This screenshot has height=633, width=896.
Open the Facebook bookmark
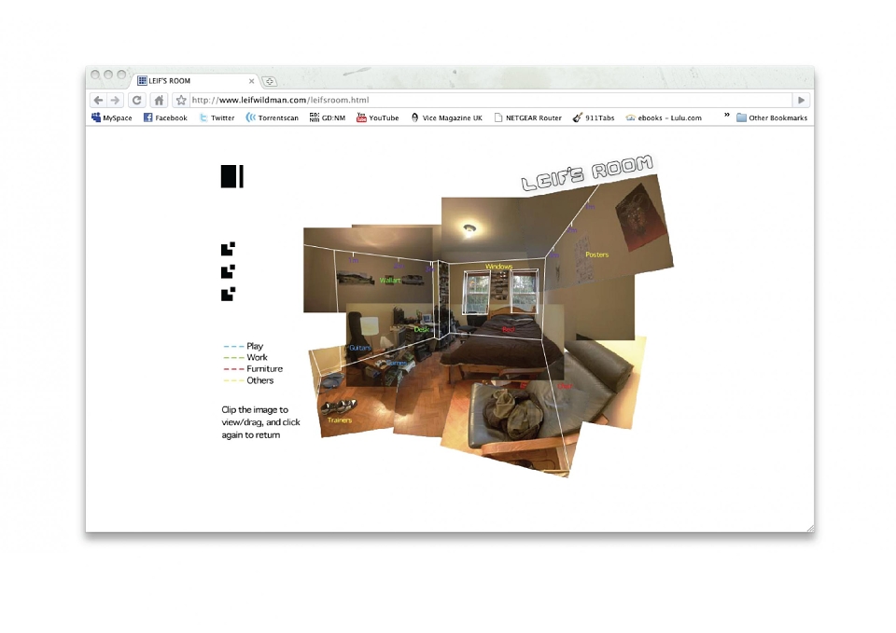165,117
